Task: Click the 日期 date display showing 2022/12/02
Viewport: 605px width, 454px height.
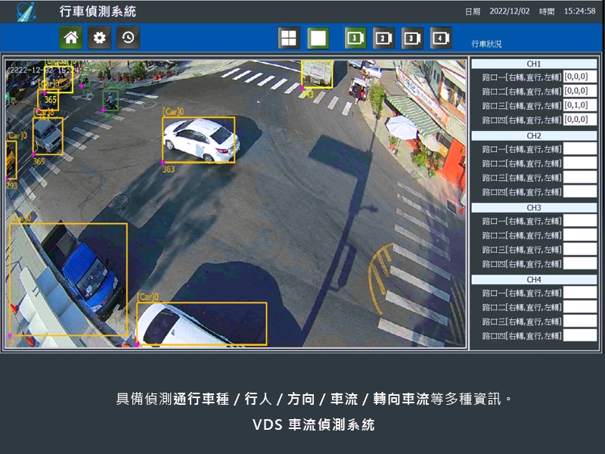Action: tap(511, 11)
